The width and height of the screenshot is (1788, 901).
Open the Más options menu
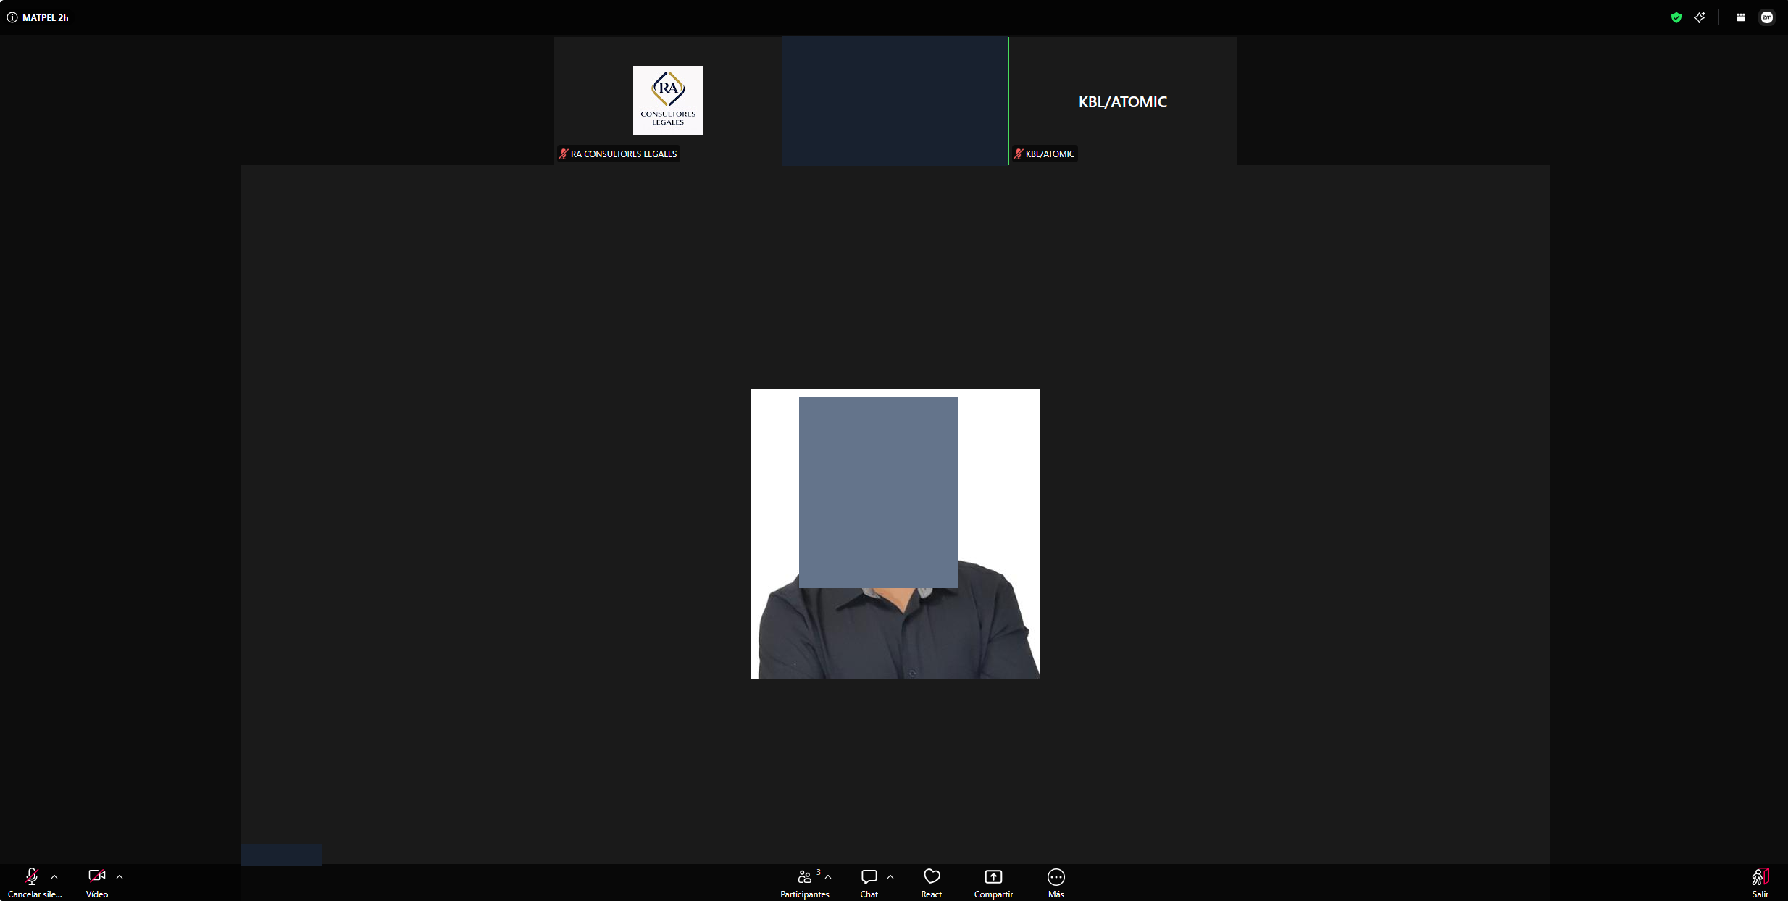pos(1056,883)
